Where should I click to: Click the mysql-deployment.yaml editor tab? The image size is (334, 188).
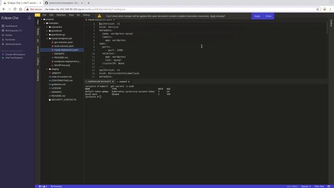100,20
